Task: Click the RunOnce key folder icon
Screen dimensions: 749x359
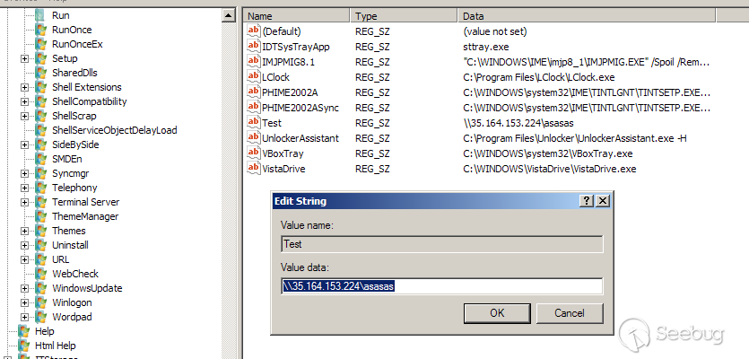Action: (x=41, y=30)
